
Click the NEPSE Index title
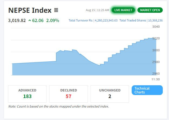click(x=30, y=10)
